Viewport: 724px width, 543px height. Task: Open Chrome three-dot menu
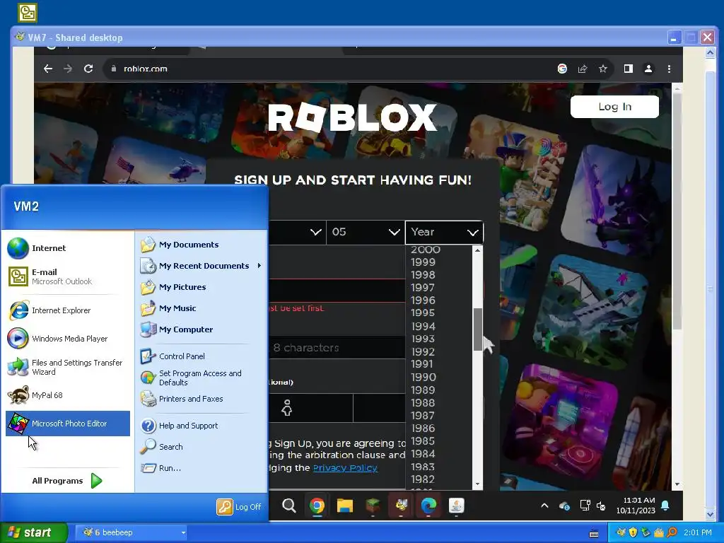pyautogui.click(x=669, y=69)
